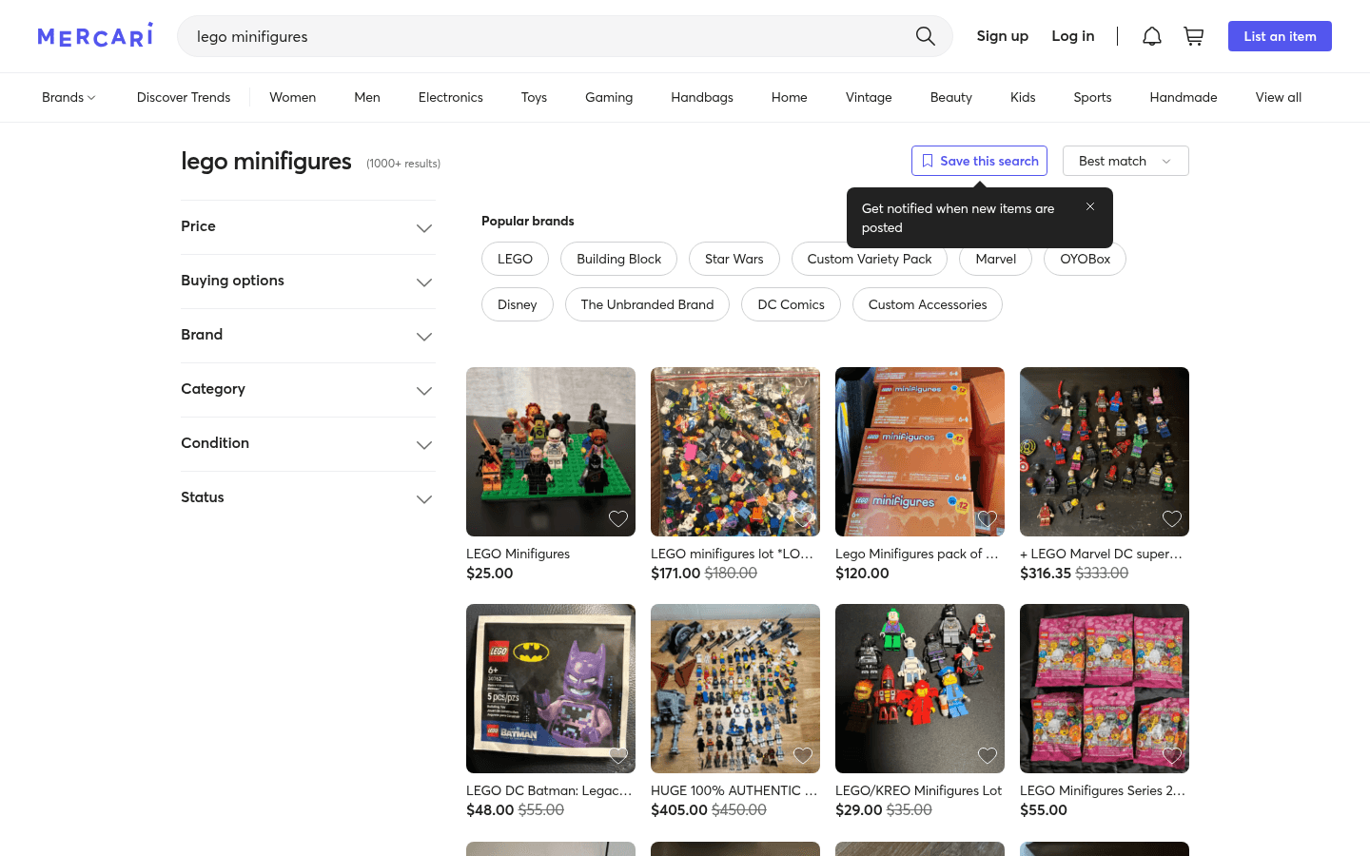Open the LEGO/KREO Minifigures Lot thumbnail
The width and height of the screenshot is (1370, 856).
coord(920,689)
